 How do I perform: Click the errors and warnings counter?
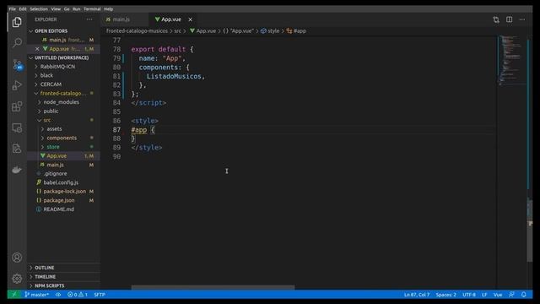click(x=78, y=295)
